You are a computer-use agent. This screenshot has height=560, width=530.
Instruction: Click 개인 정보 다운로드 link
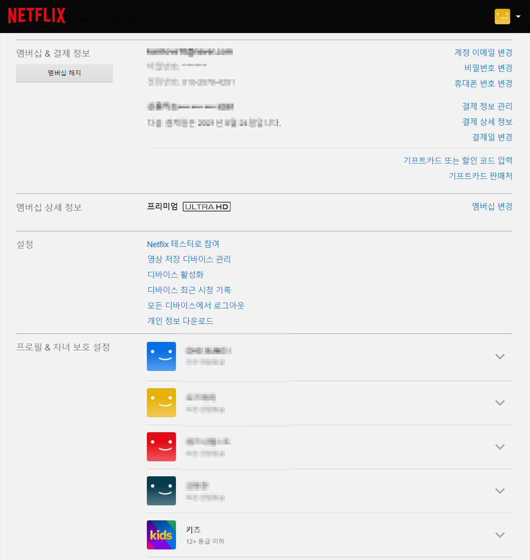[180, 321]
